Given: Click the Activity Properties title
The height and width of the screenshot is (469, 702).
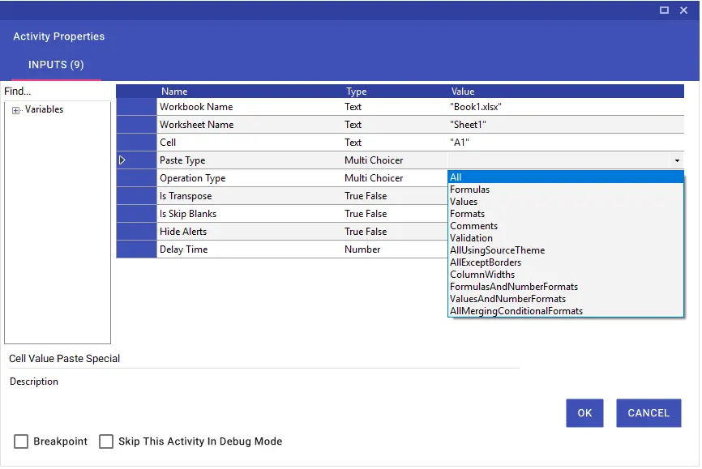Looking at the screenshot, I should pos(58,36).
